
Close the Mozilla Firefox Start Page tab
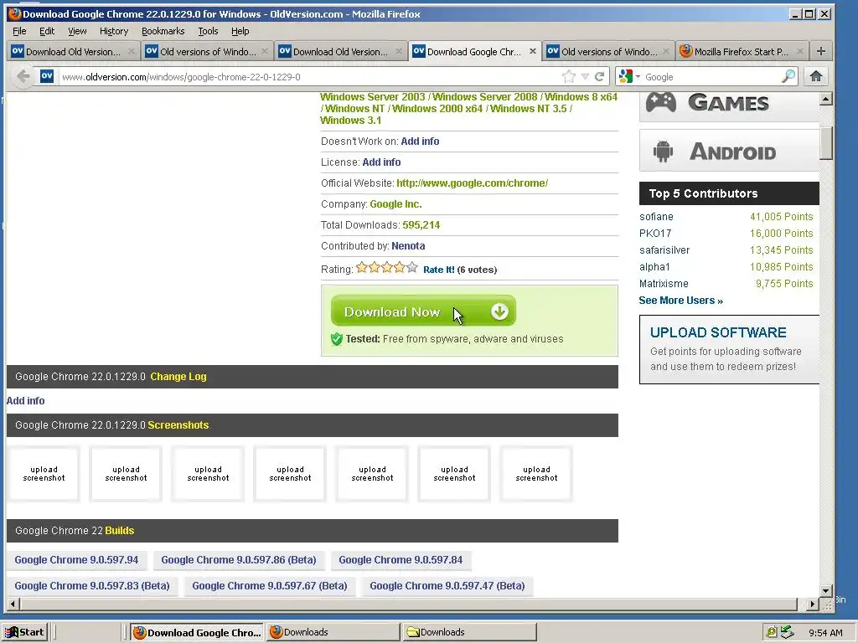pos(800,51)
